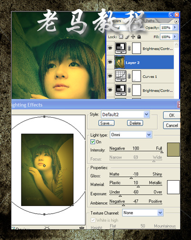Click Curves 1 layer mask thumbnail
Viewport: 191px width, 240px height.
(137, 76)
